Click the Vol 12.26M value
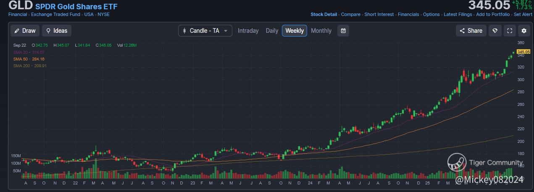The height and width of the screenshot is (192, 534). (127, 45)
